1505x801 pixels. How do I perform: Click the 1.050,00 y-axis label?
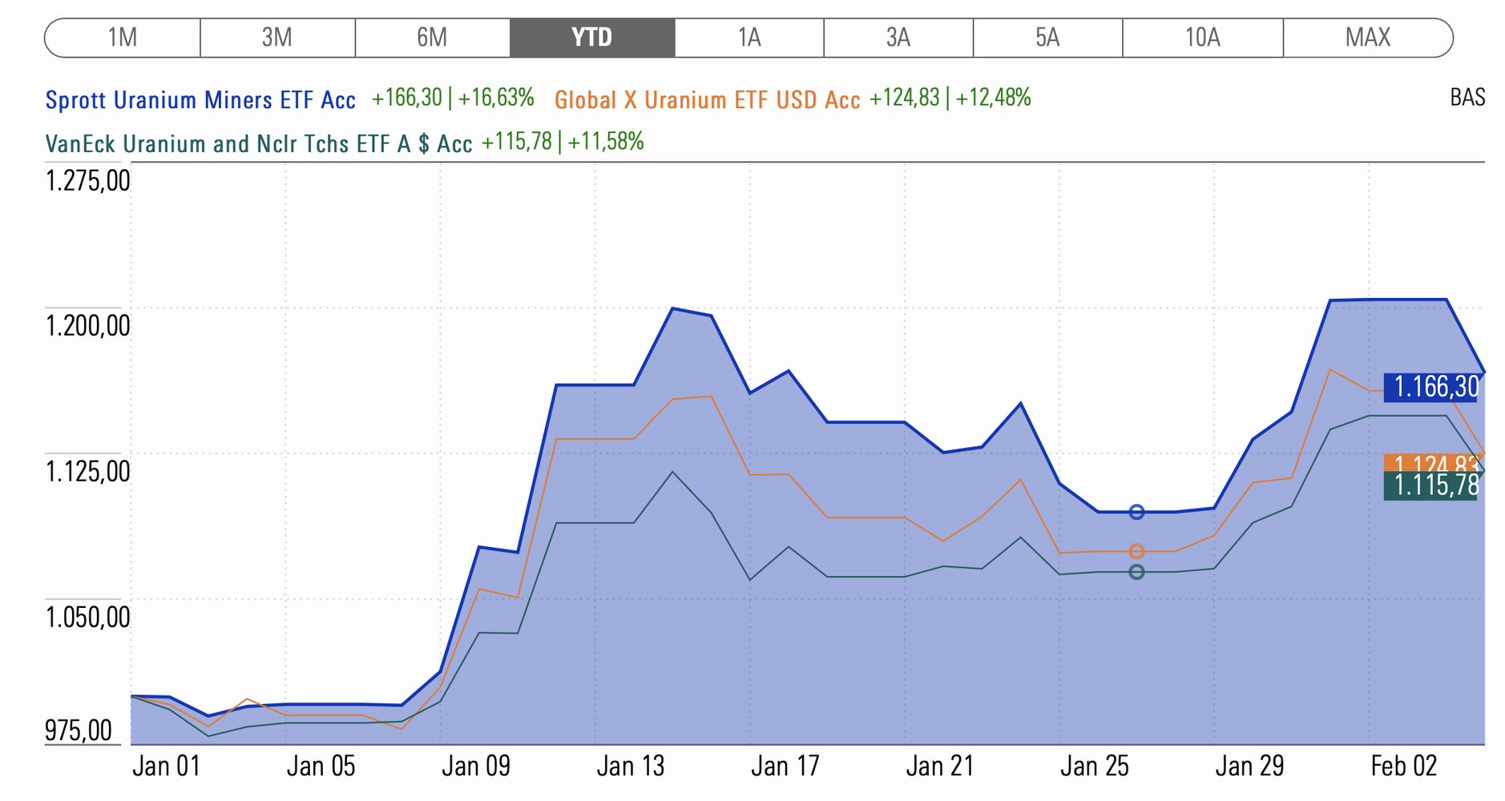tap(87, 618)
